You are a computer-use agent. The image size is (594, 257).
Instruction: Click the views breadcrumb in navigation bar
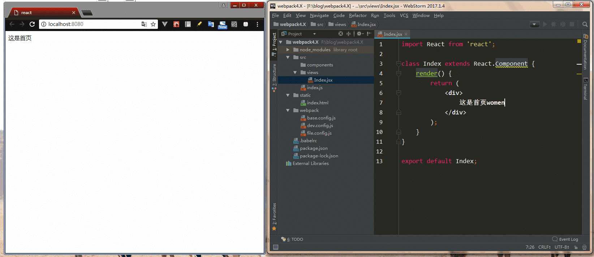(337, 25)
